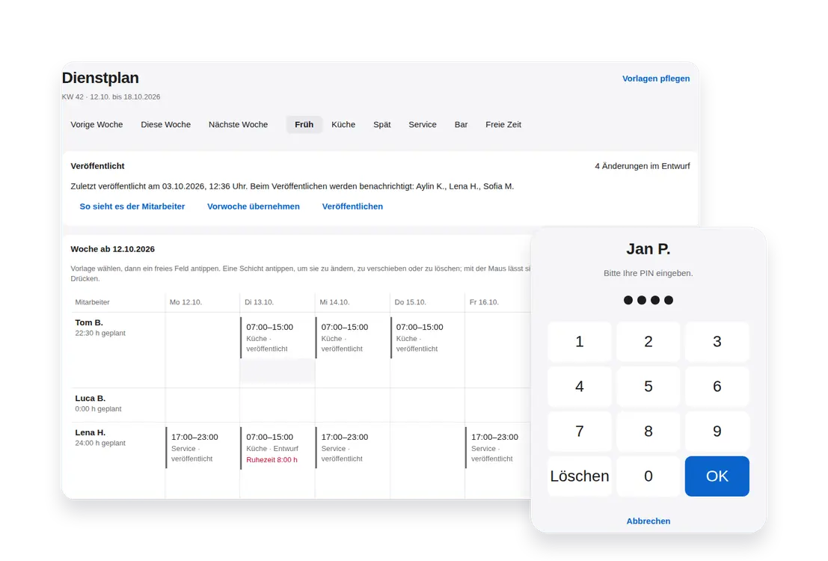Pick the Freie Zeit template

click(503, 125)
